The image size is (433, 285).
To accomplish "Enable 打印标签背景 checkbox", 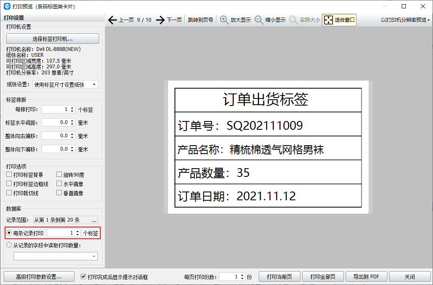I will pos(9,174).
